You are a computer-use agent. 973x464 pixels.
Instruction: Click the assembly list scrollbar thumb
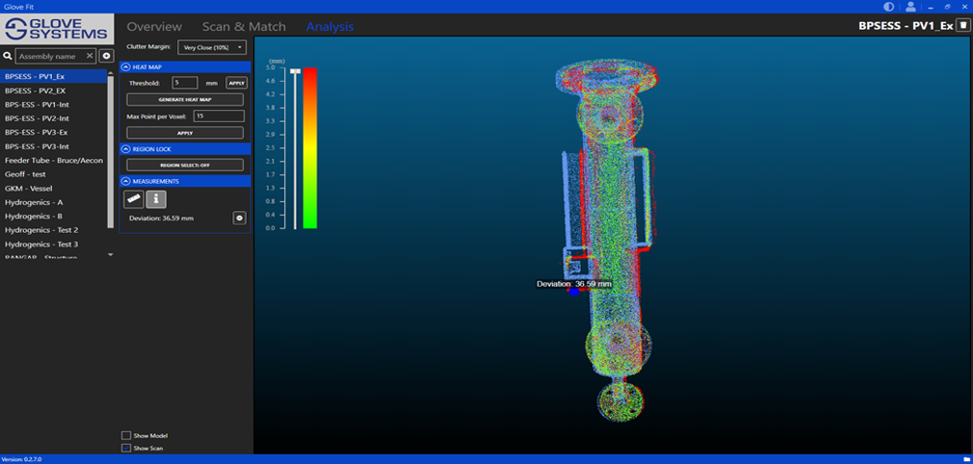tap(111, 151)
